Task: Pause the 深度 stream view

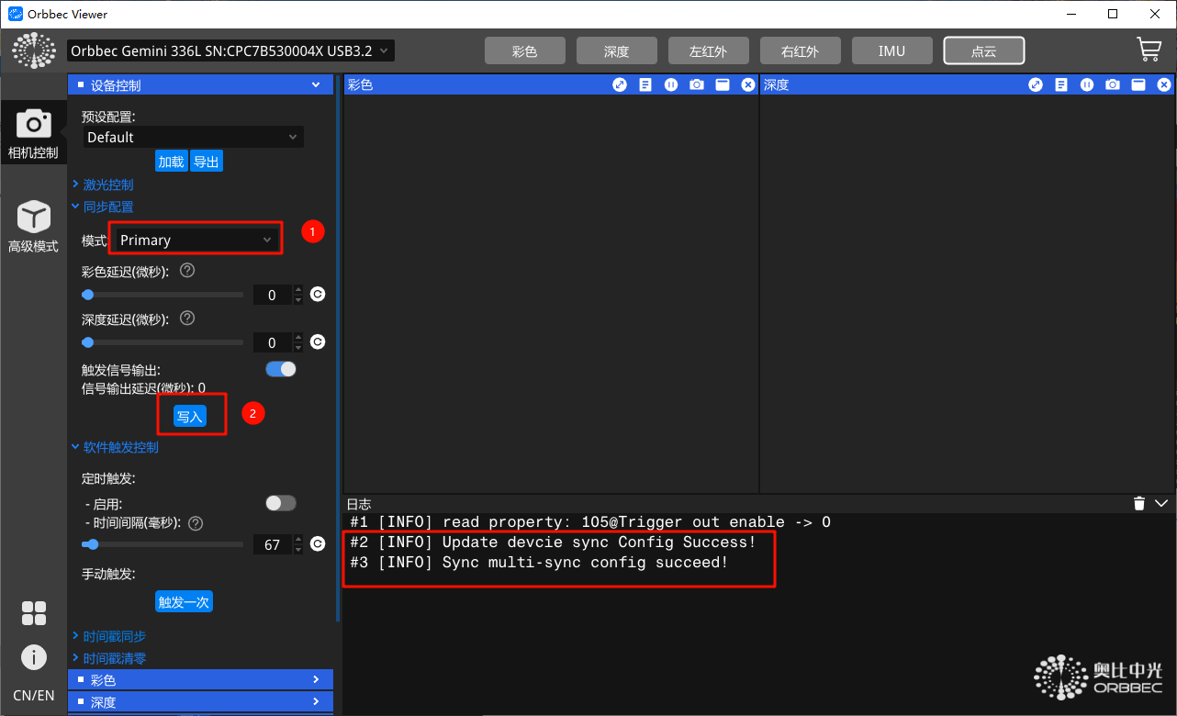Action: tap(1087, 84)
